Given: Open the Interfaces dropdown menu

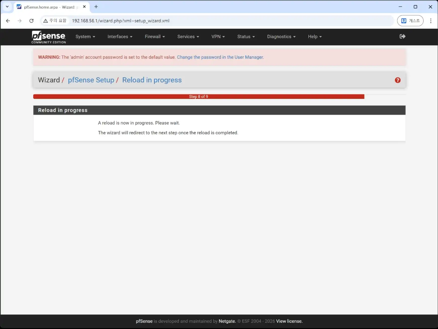Looking at the screenshot, I should 120,37.
